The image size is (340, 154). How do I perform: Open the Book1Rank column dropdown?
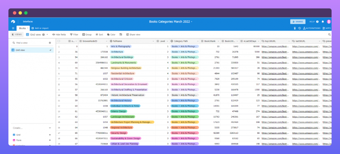point(218,41)
